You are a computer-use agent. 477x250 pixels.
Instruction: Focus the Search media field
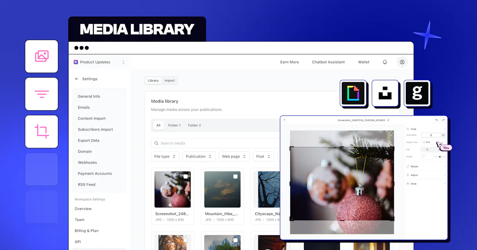point(215,143)
